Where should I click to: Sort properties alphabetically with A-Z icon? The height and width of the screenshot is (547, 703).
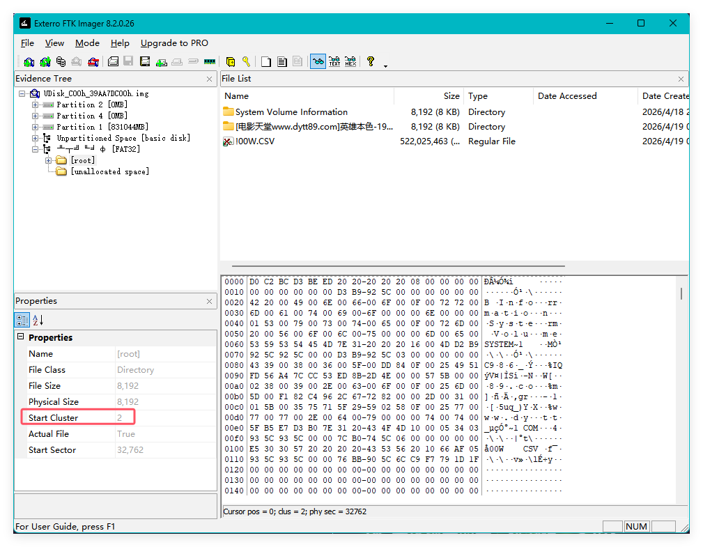pos(38,320)
